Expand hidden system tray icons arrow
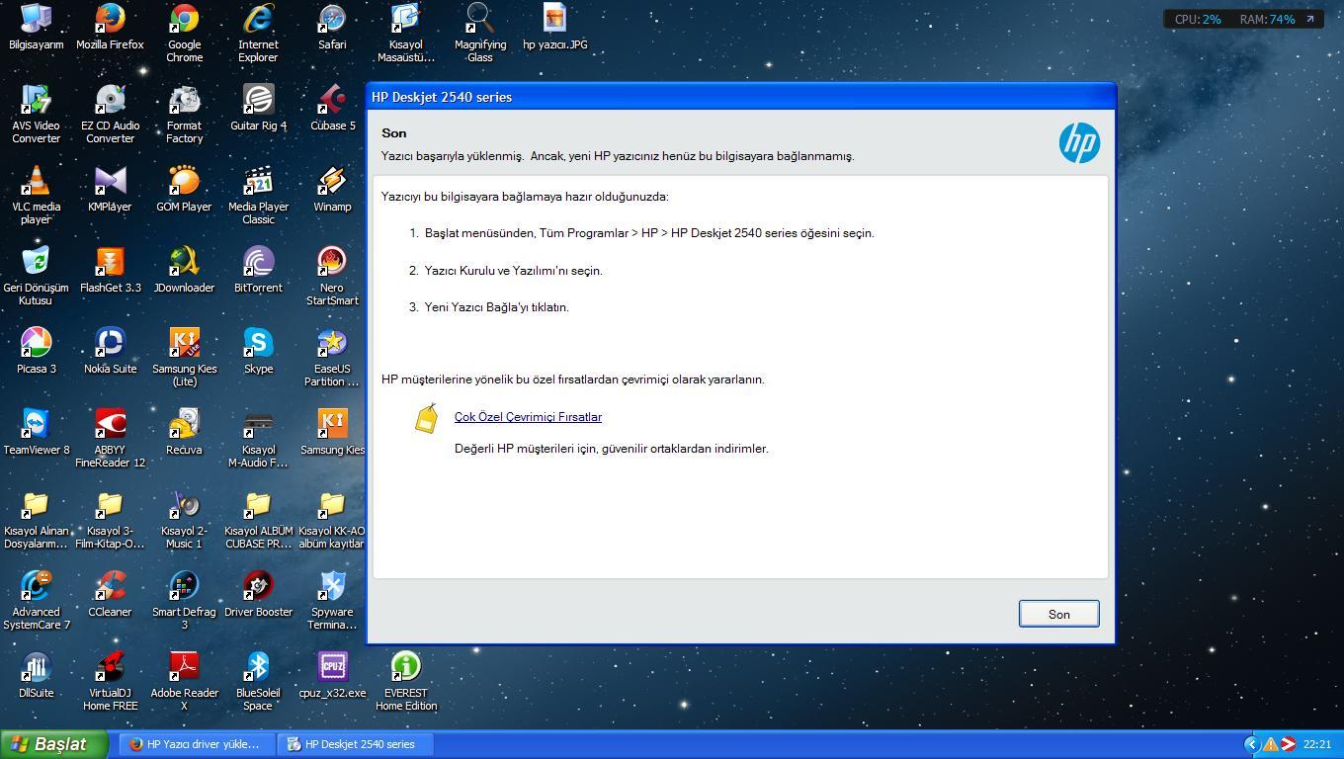The height and width of the screenshot is (759, 1344). click(x=1251, y=744)
